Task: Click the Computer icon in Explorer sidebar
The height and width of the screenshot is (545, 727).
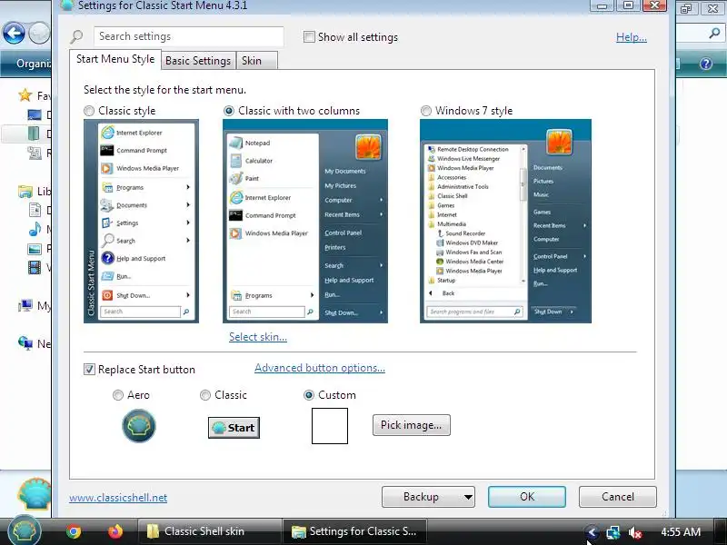Action: click(x=25, y=305)
